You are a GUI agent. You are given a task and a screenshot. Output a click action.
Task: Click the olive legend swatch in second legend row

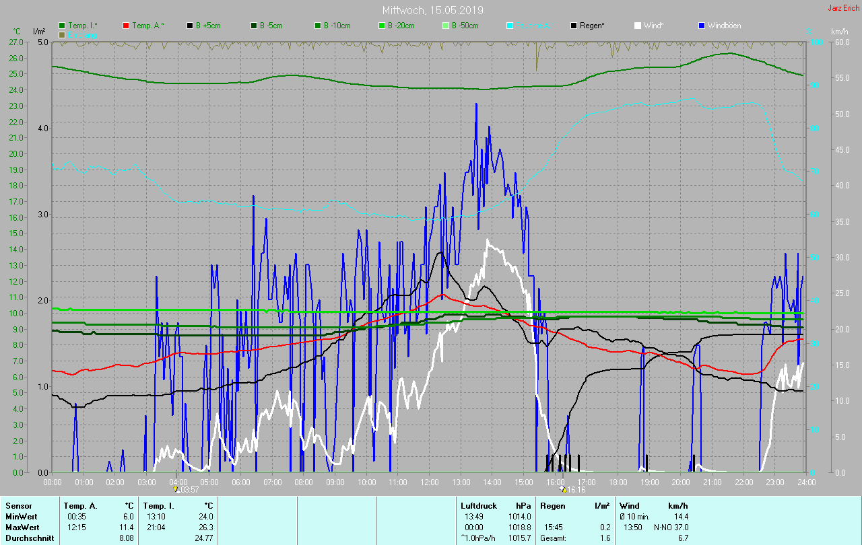tap(63, 34)
